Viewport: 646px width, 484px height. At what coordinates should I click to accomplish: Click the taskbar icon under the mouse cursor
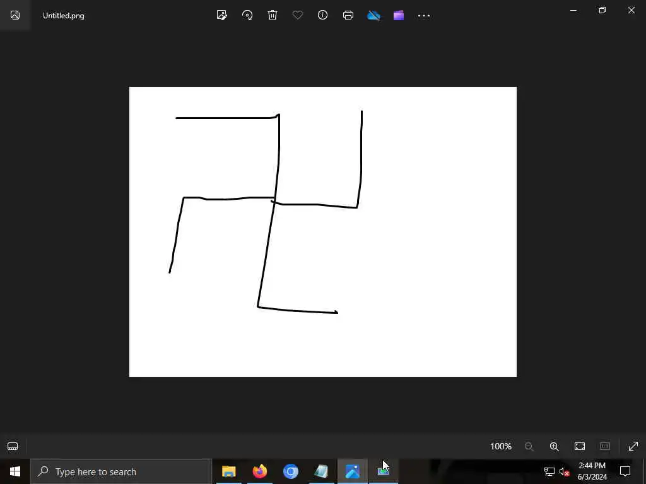point(383,471)
